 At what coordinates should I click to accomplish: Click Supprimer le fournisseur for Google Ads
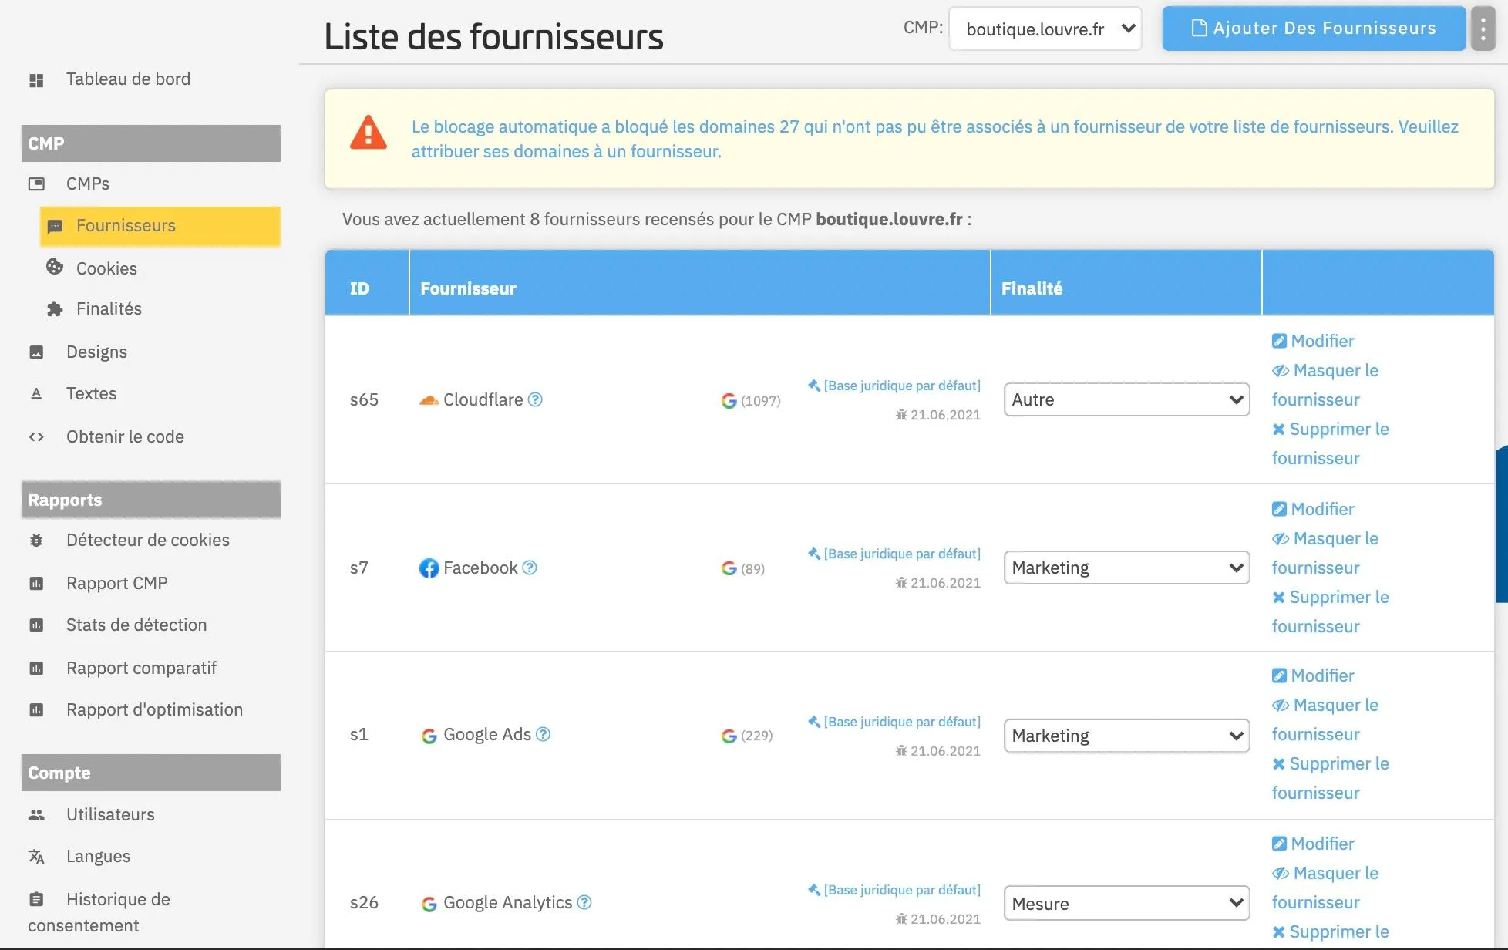1331,778
